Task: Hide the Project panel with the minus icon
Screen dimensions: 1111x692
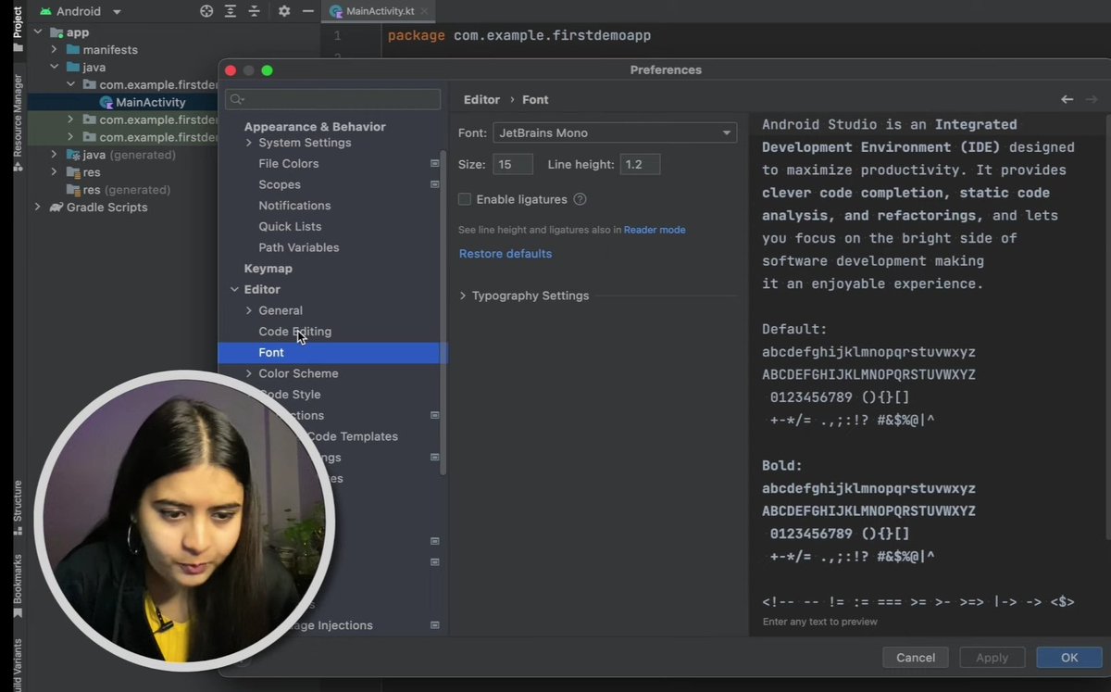Action: click(307, 11)
